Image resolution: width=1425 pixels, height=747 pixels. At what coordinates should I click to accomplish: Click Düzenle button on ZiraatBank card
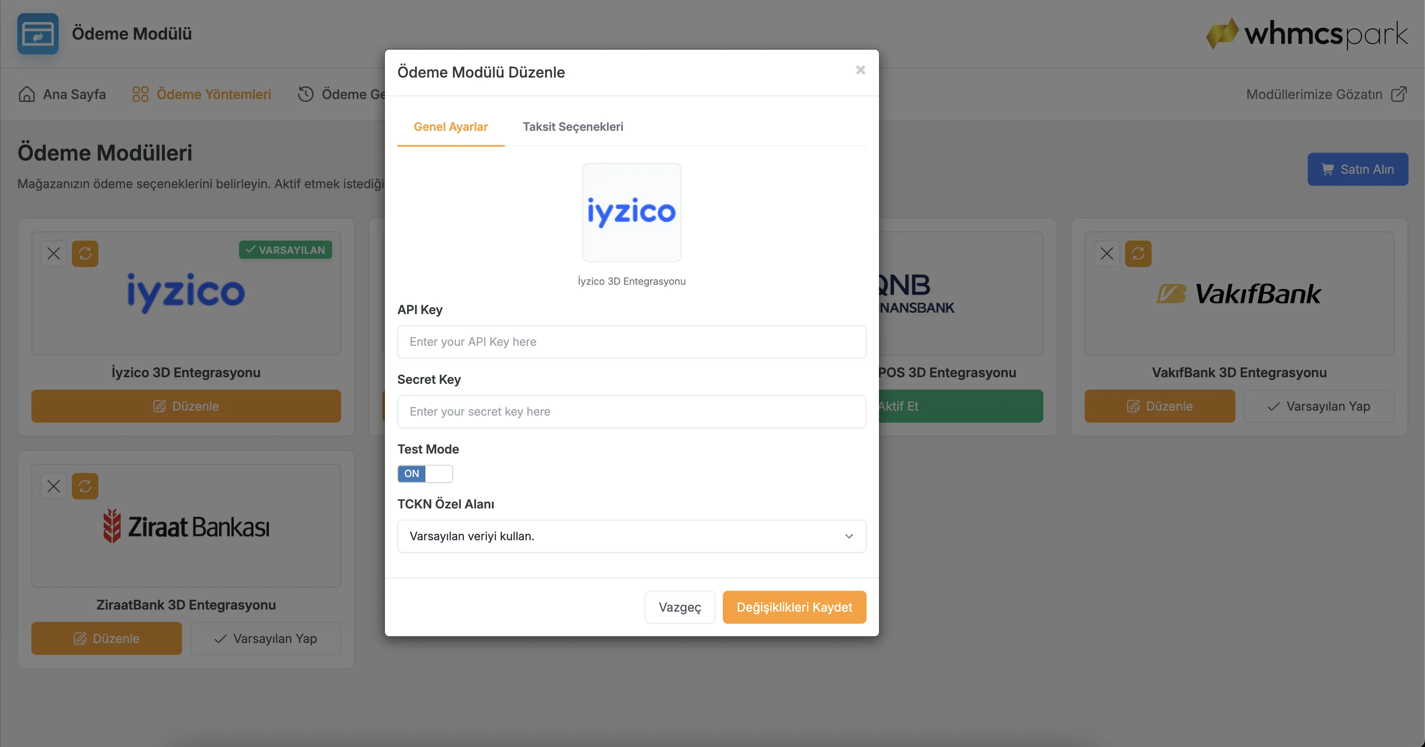(x=106, y=638)
